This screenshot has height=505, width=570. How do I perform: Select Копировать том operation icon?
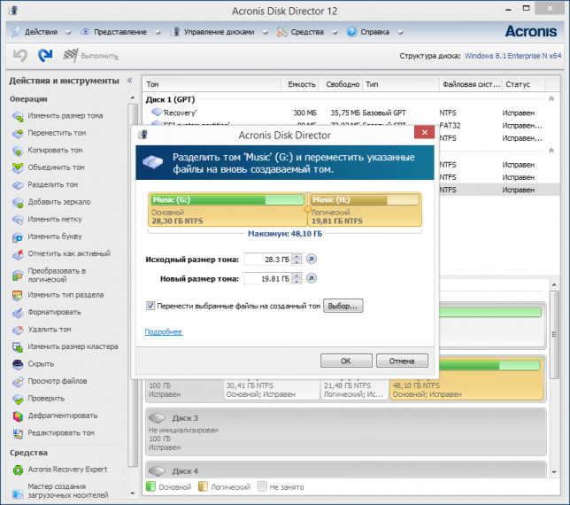[18, 151]
